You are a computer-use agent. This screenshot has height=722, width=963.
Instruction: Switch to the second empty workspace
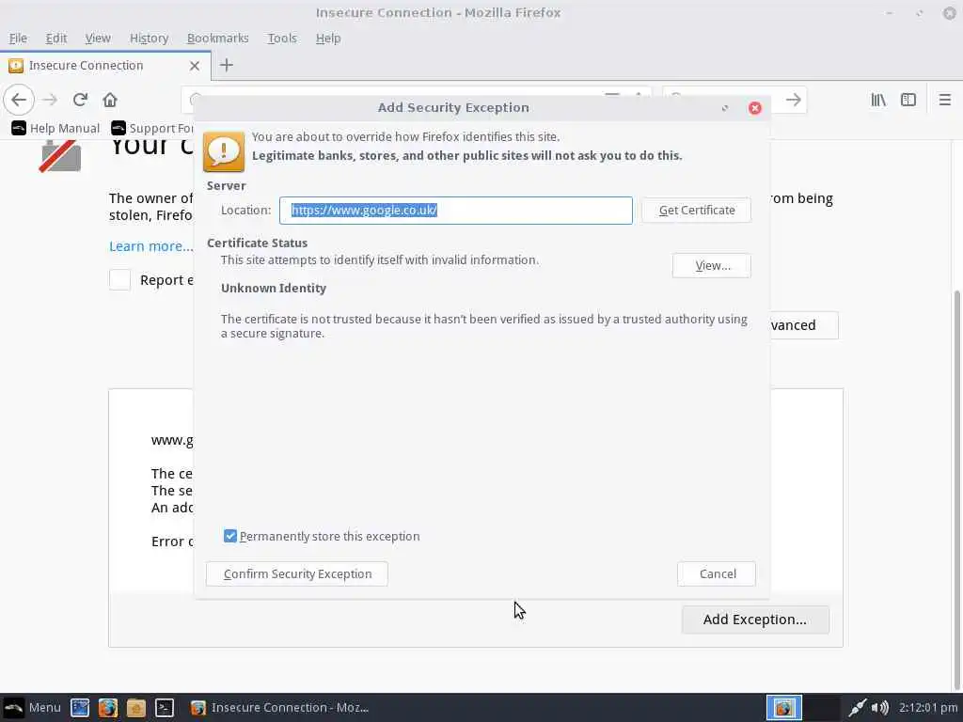[821, 708]
